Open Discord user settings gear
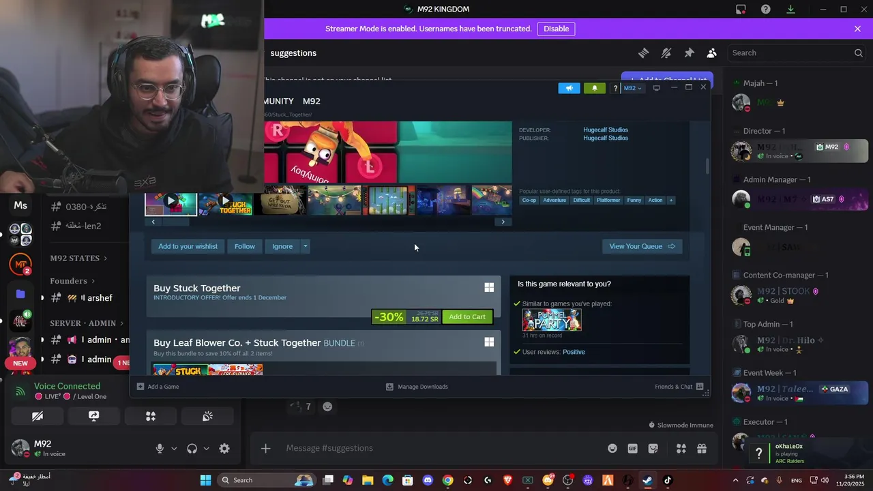Image resolution: width=873 pixels, height=491 pixels. tap(224, 448)
